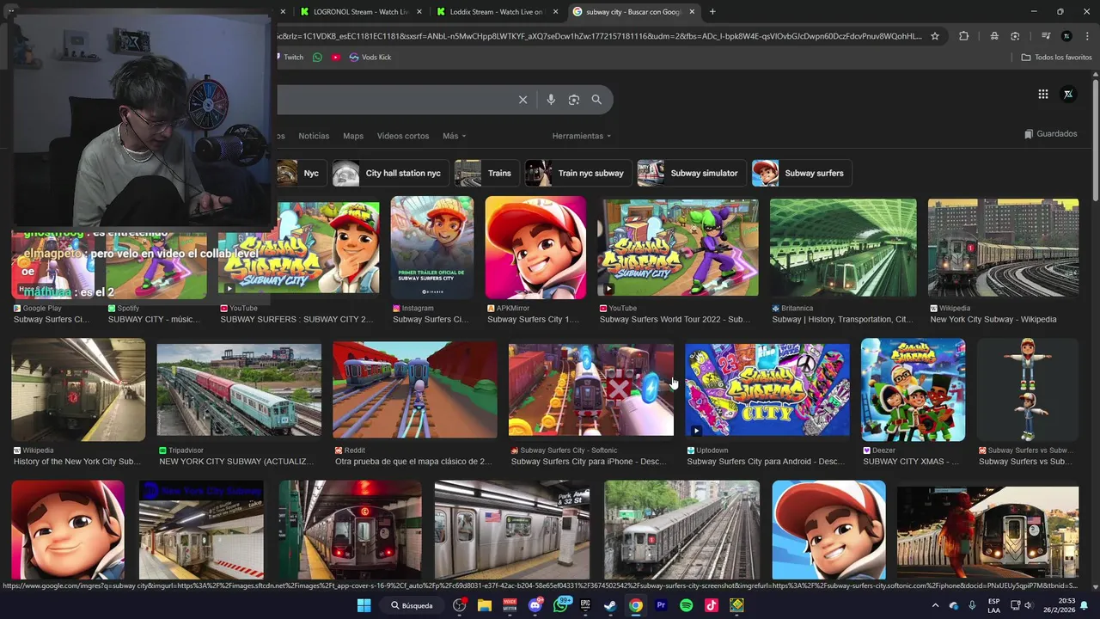Select the Subway simulator chip
The width and height of the screenshot is (1100, 619).
(x=690, y=173)
